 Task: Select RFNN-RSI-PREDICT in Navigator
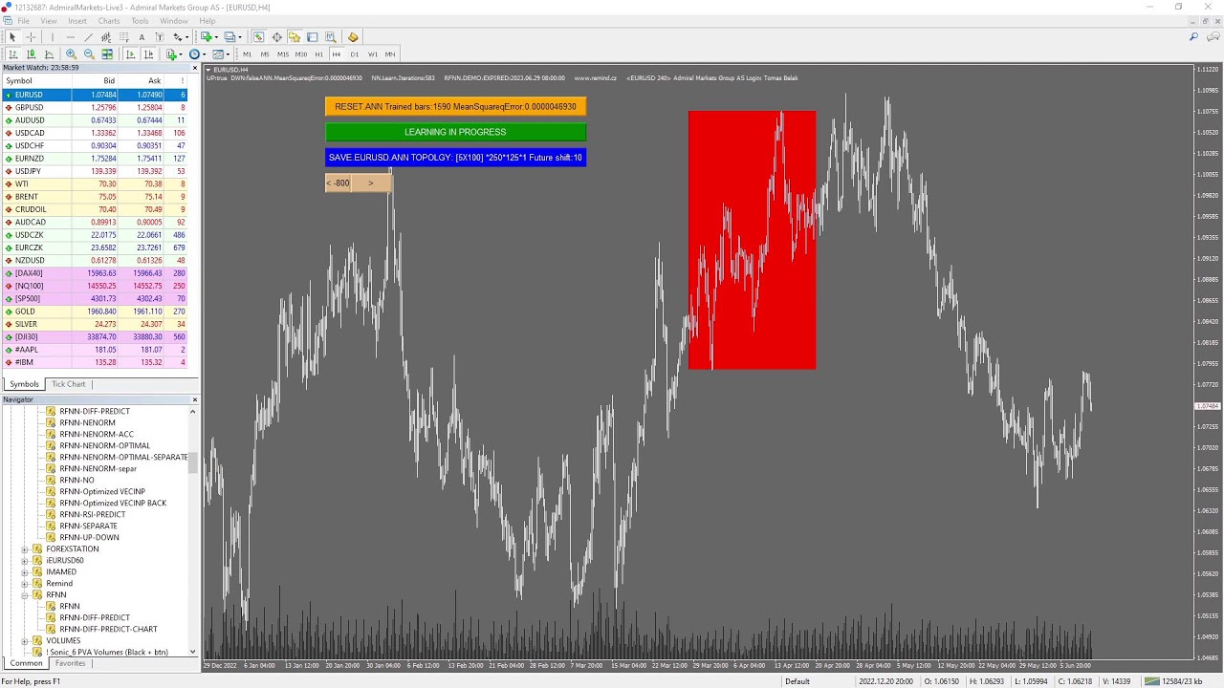pos(92,514)
